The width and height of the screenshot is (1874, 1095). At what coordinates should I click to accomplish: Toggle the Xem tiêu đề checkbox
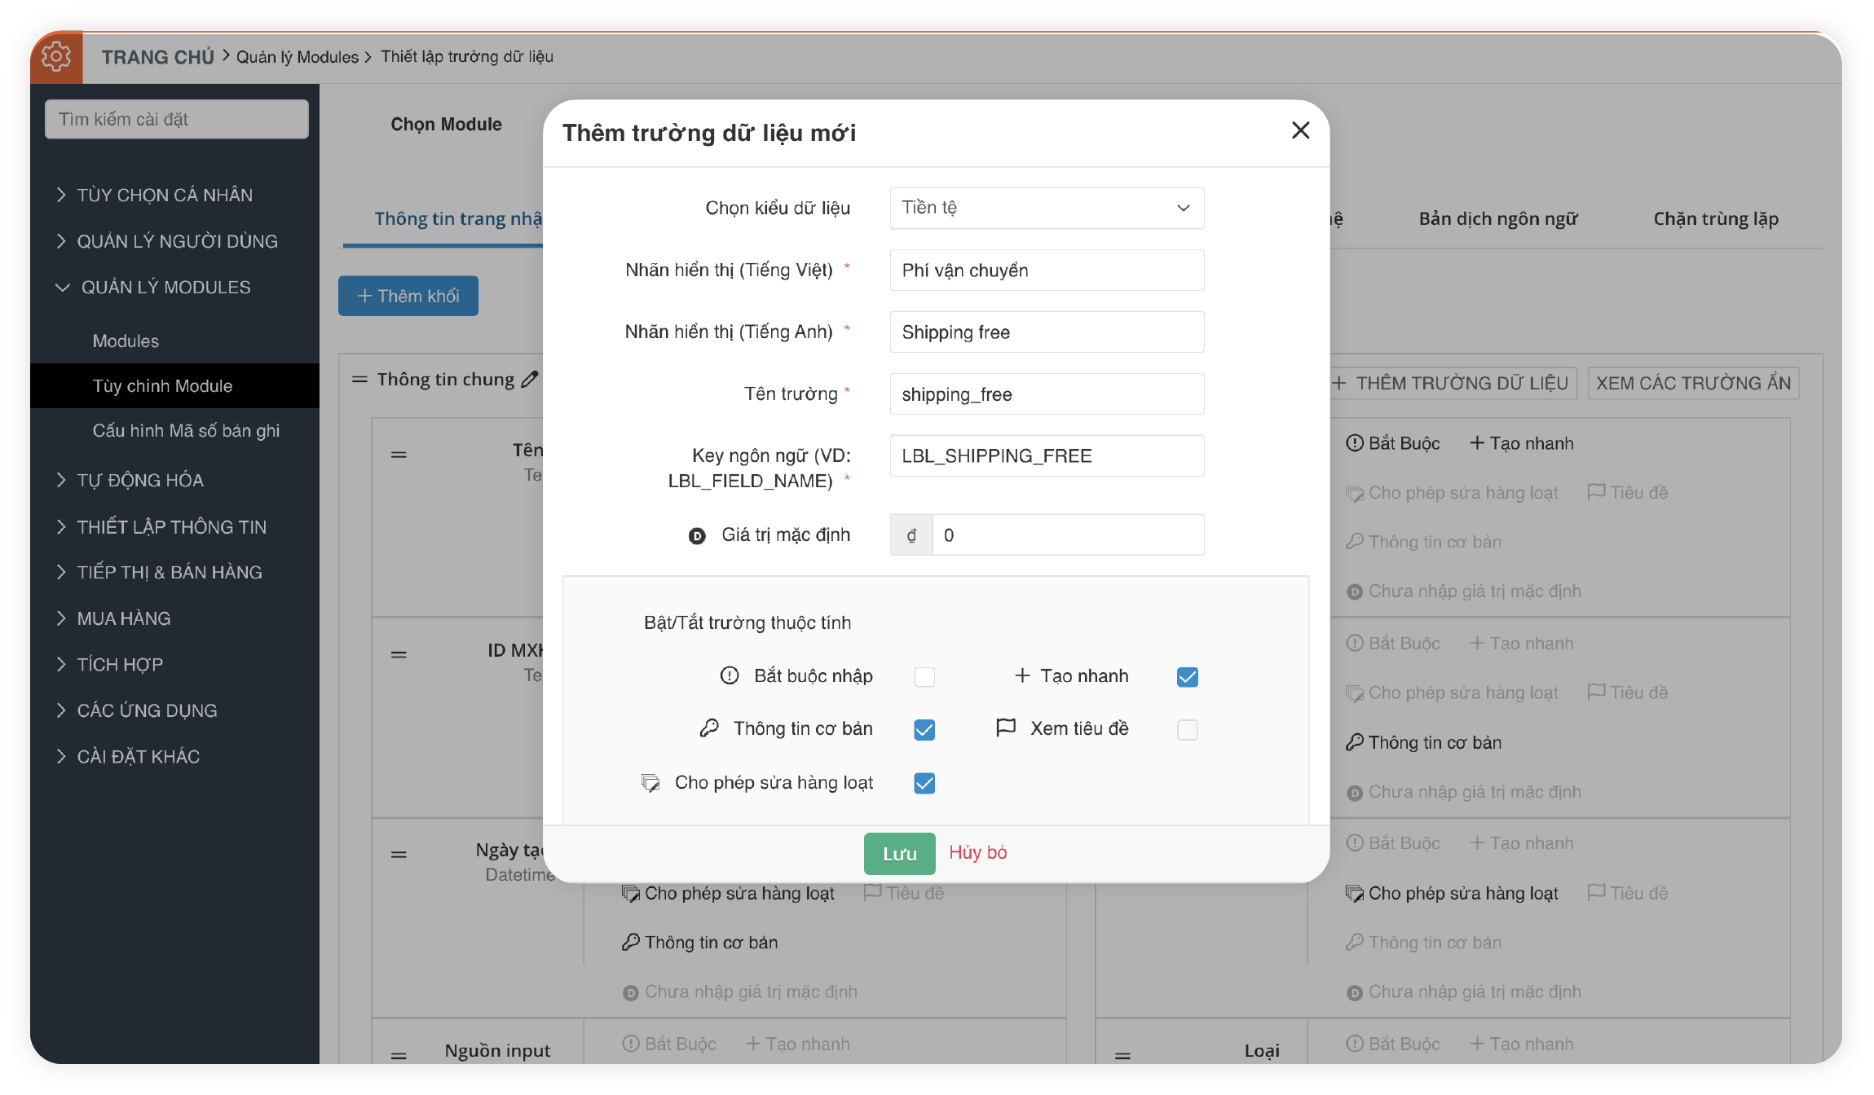pyautogui.click(x=1187, y=730)
